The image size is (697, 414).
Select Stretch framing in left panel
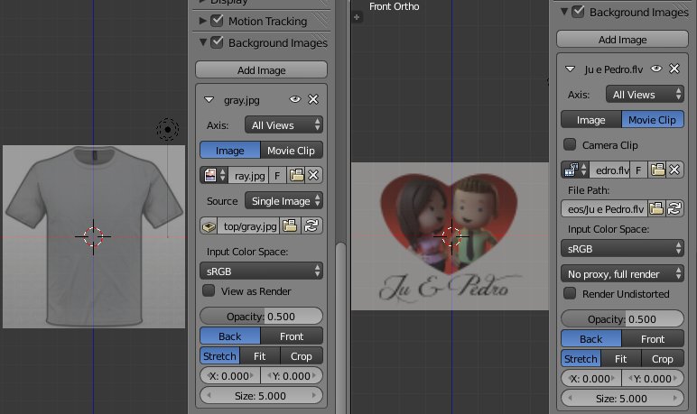point(220,355)
